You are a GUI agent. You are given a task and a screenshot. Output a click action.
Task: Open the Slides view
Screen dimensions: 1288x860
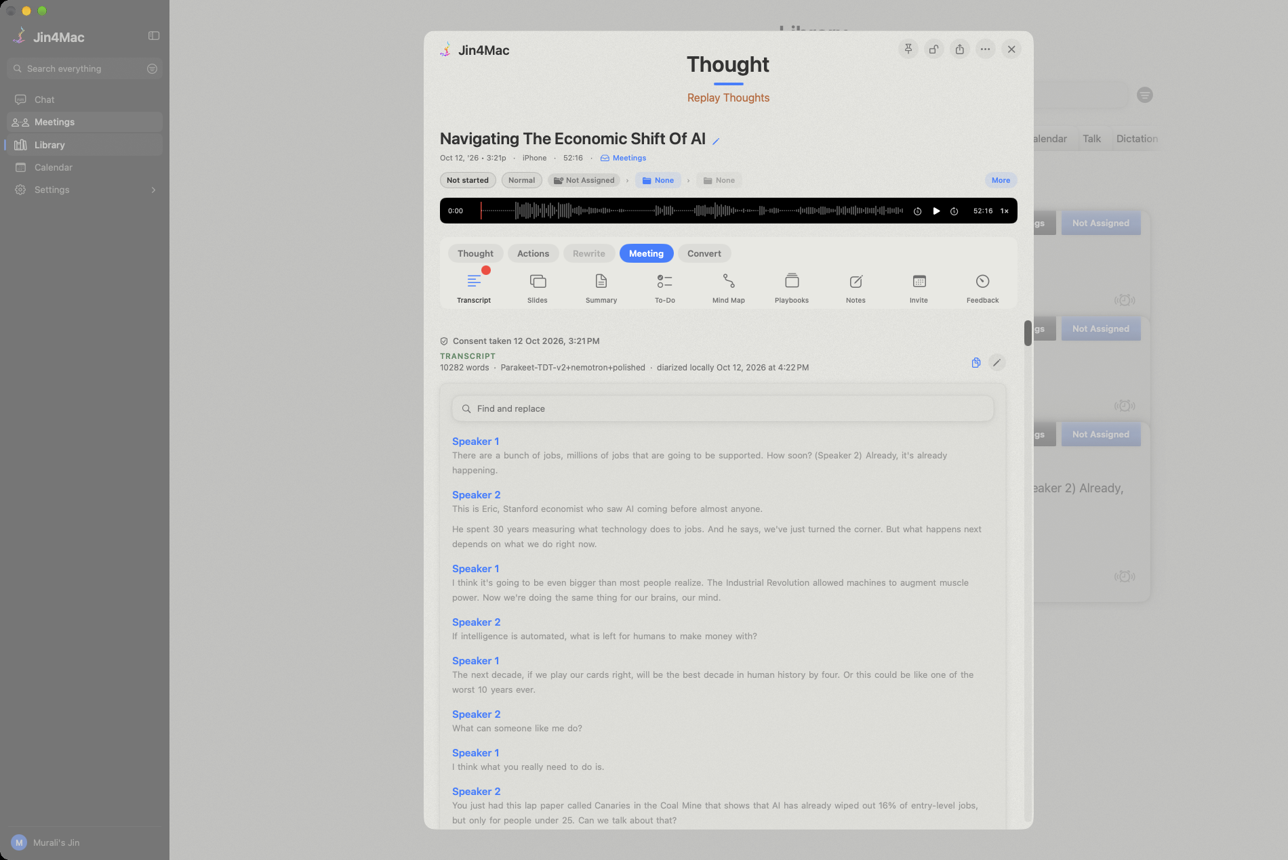pos(538,288)
